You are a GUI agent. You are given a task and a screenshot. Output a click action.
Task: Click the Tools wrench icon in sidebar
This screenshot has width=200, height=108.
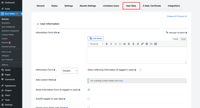(2, 100)
